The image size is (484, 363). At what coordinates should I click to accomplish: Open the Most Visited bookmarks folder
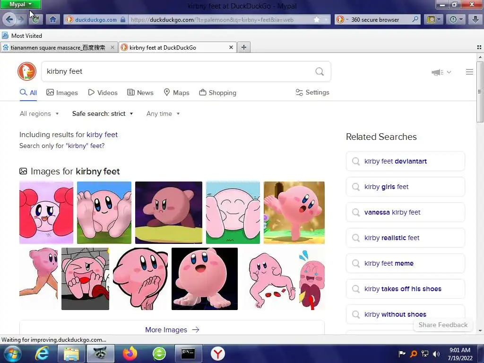[22, 36]
